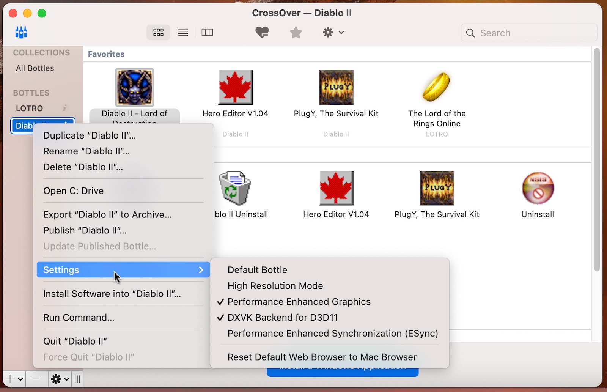
Task: Click the info icon next to LOTRO
Action: 65,108
